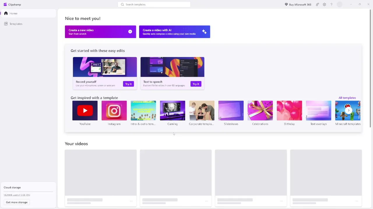
Task: Click the Cloud storage label
Action: click(x=12, y=188)
